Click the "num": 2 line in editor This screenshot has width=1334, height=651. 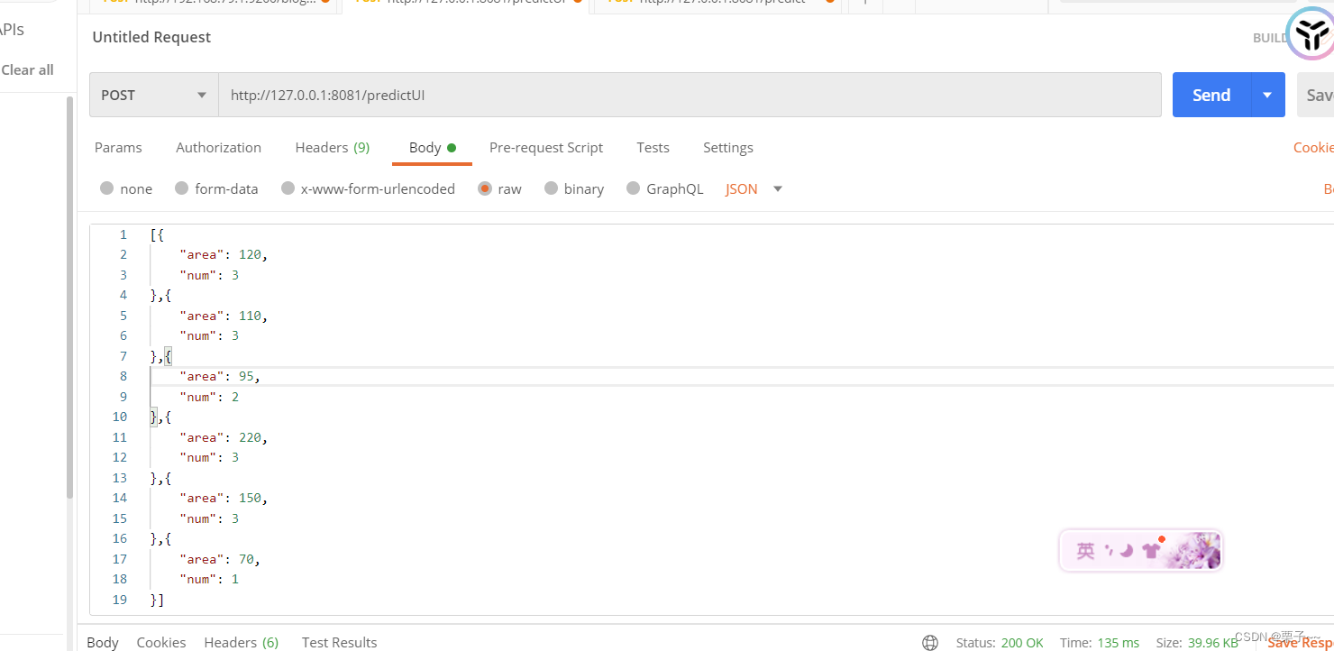(x=209, y=397)
